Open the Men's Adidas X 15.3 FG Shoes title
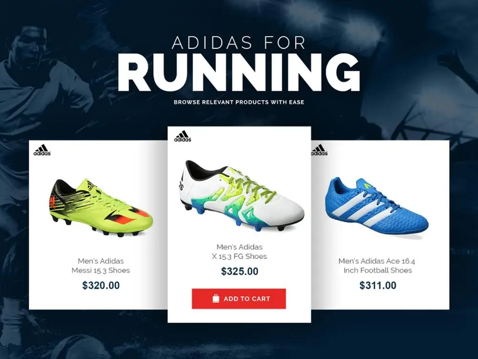478x359 pixels. point(239,252)
